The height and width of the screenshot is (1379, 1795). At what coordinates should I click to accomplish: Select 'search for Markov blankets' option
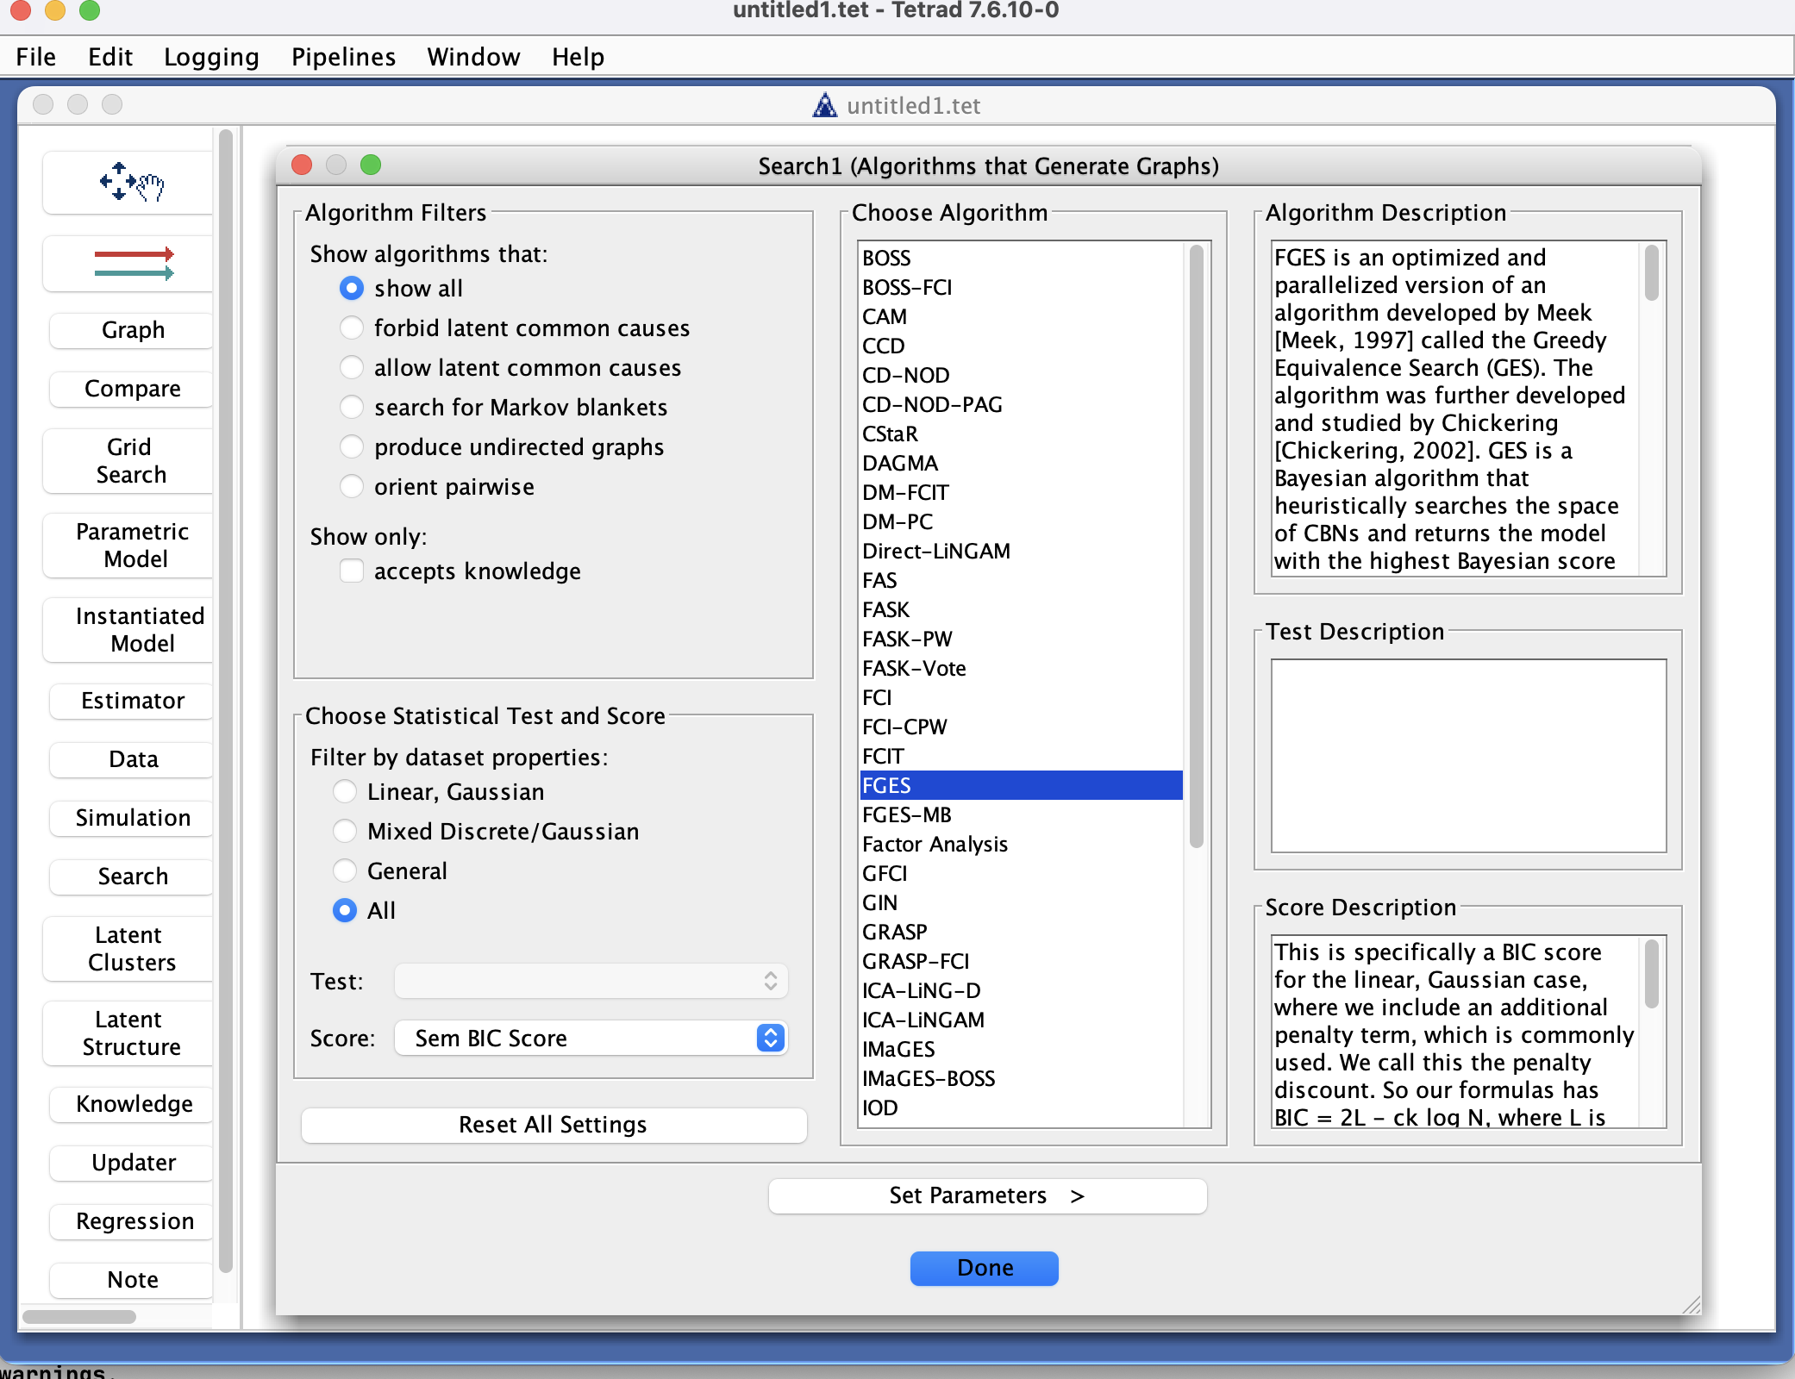[x=352, y=407]
